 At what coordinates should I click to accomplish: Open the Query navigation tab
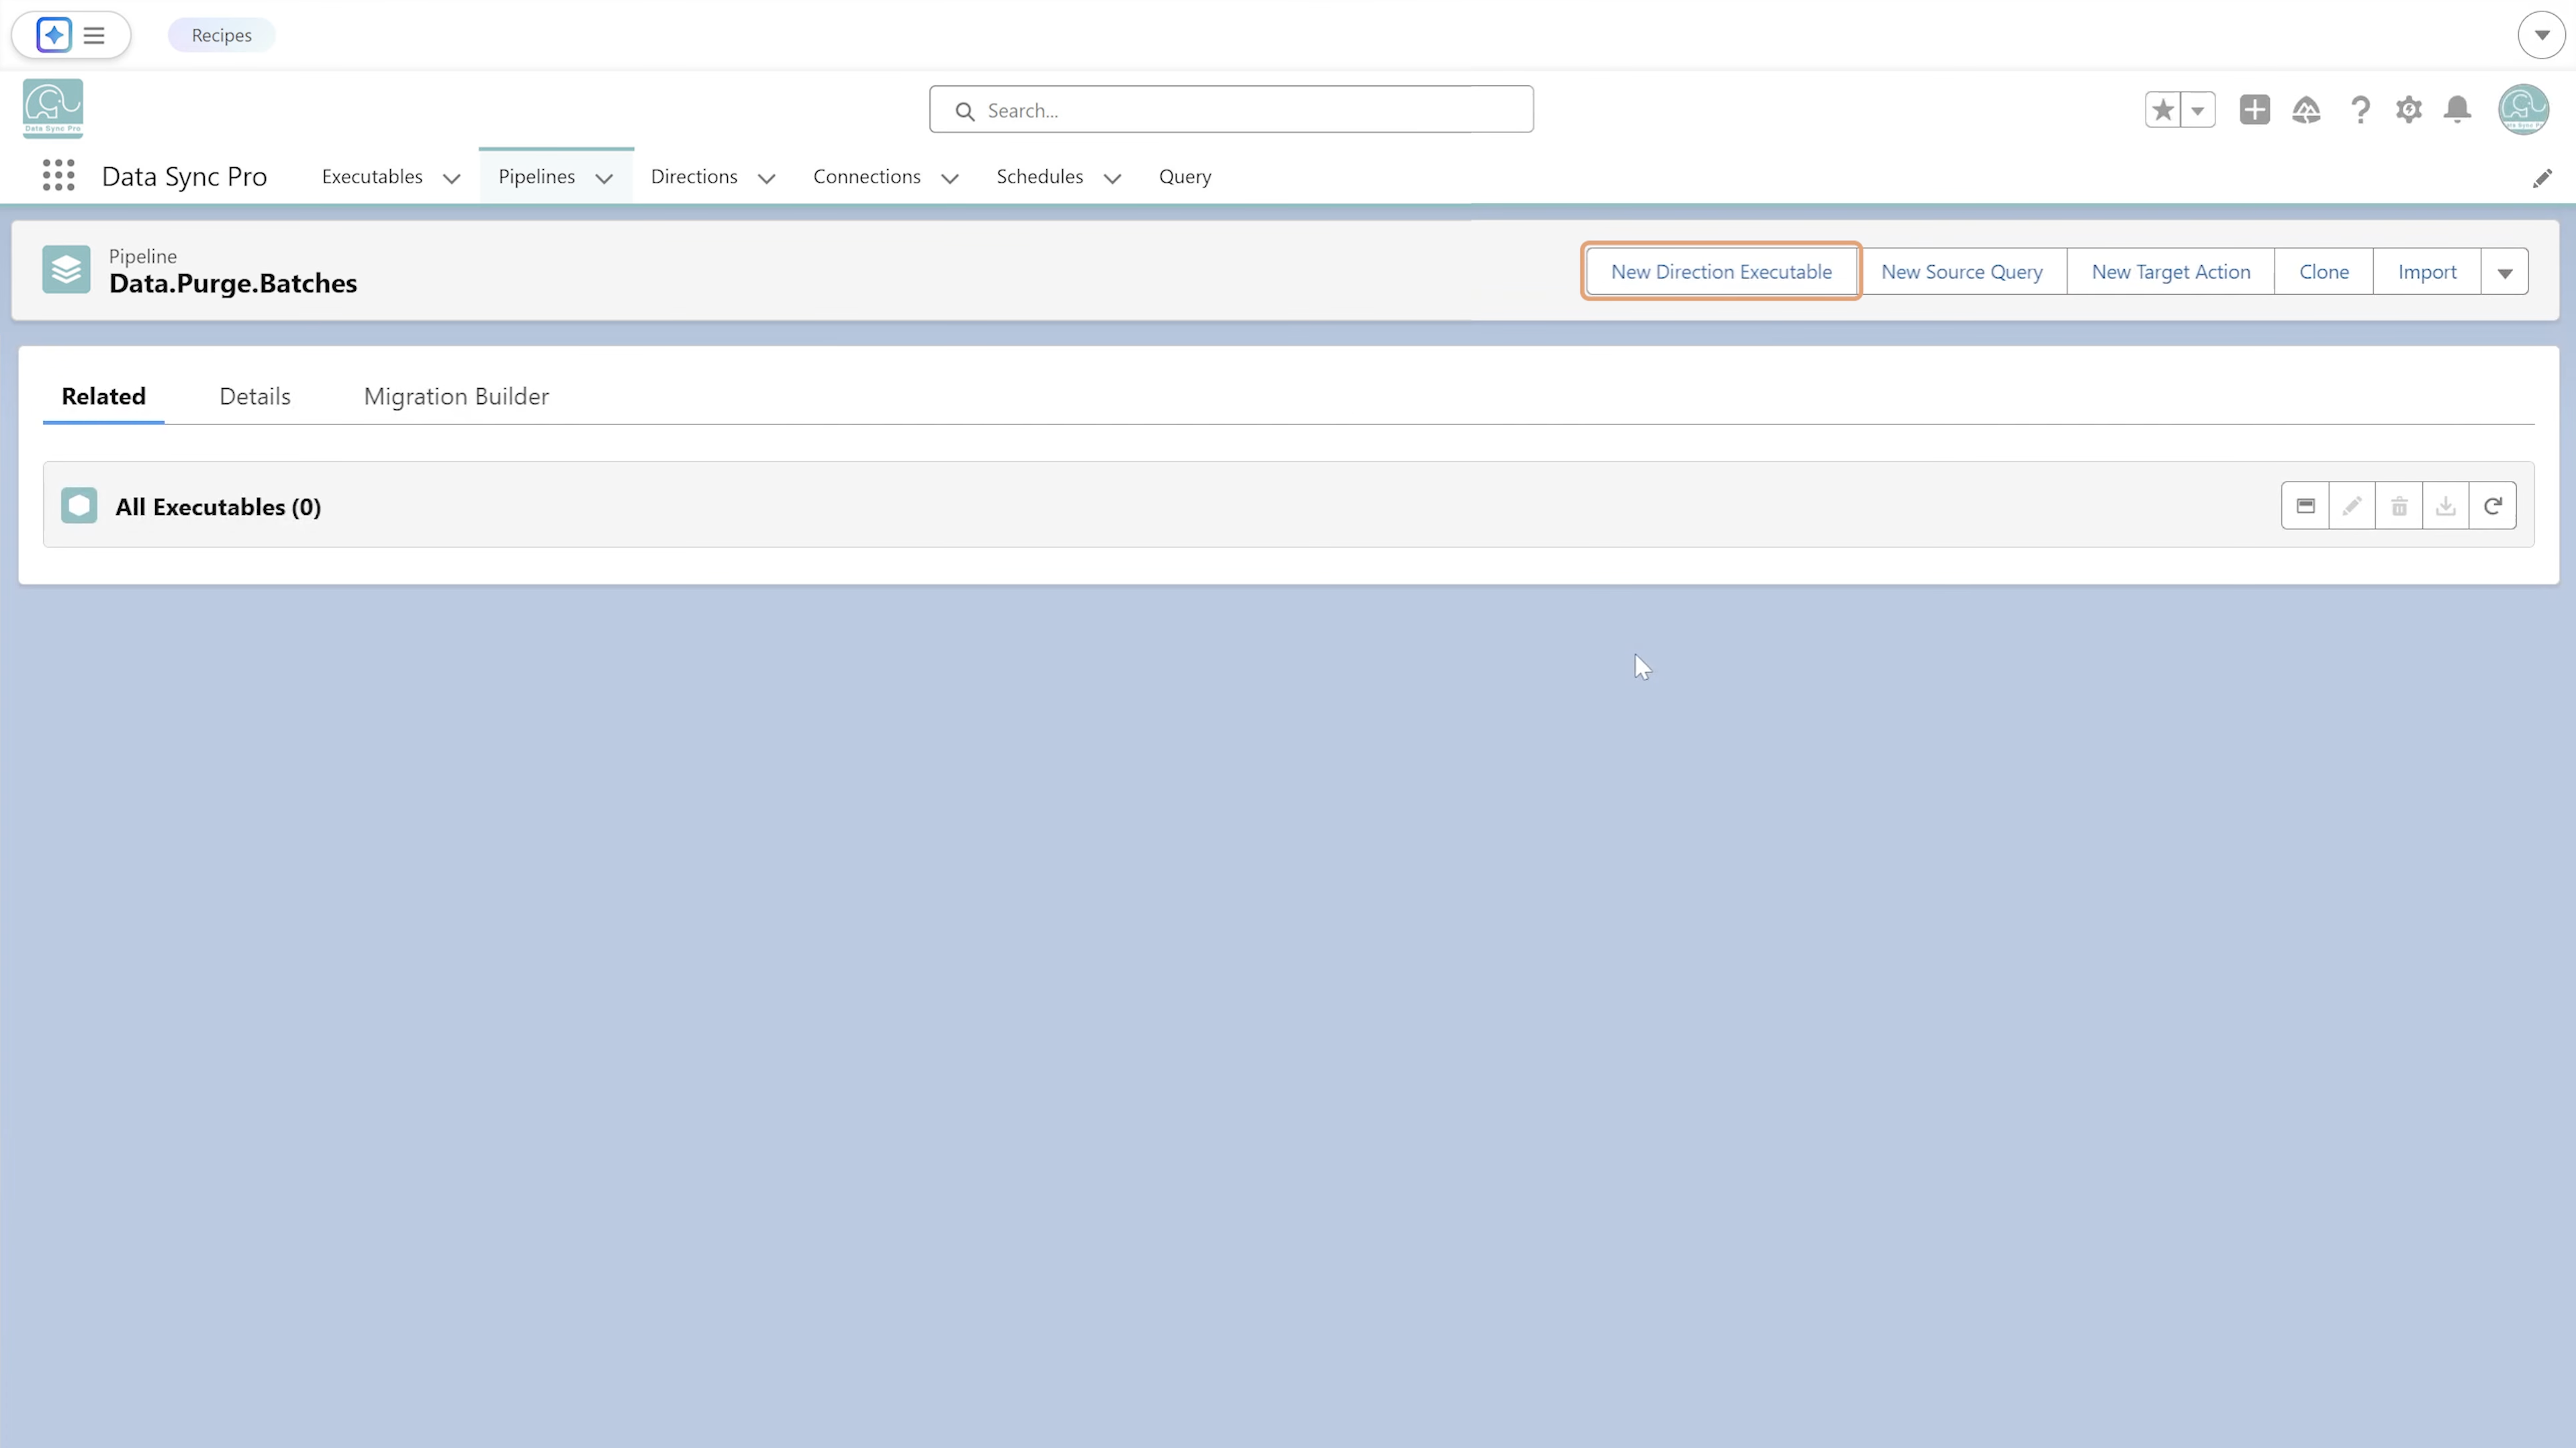1185,176
